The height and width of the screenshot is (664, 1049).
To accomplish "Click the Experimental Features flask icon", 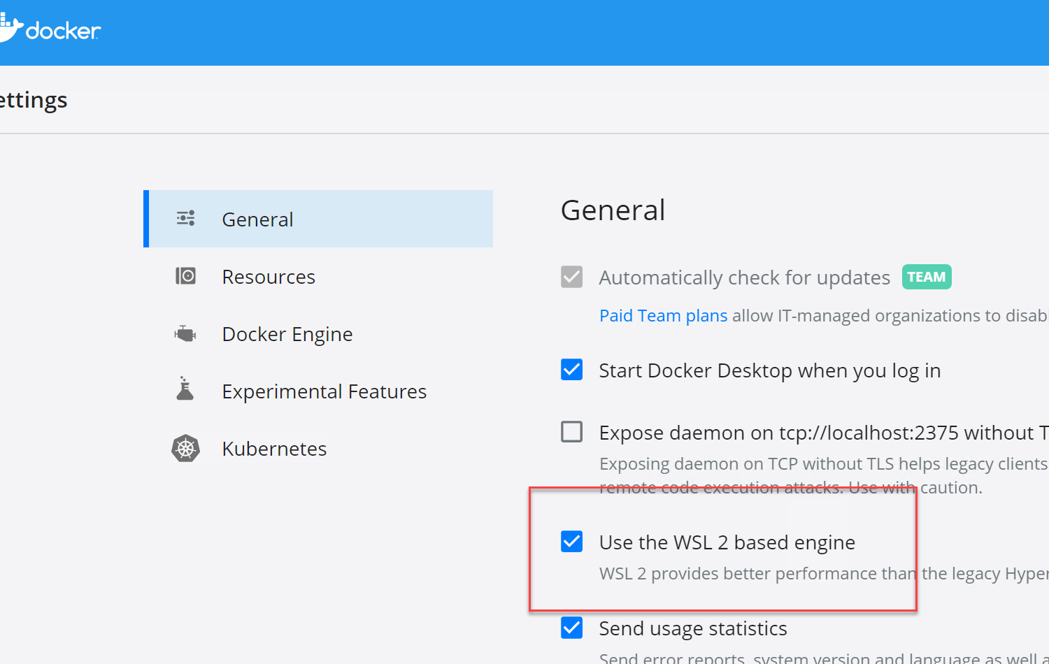I will point(184,389).
